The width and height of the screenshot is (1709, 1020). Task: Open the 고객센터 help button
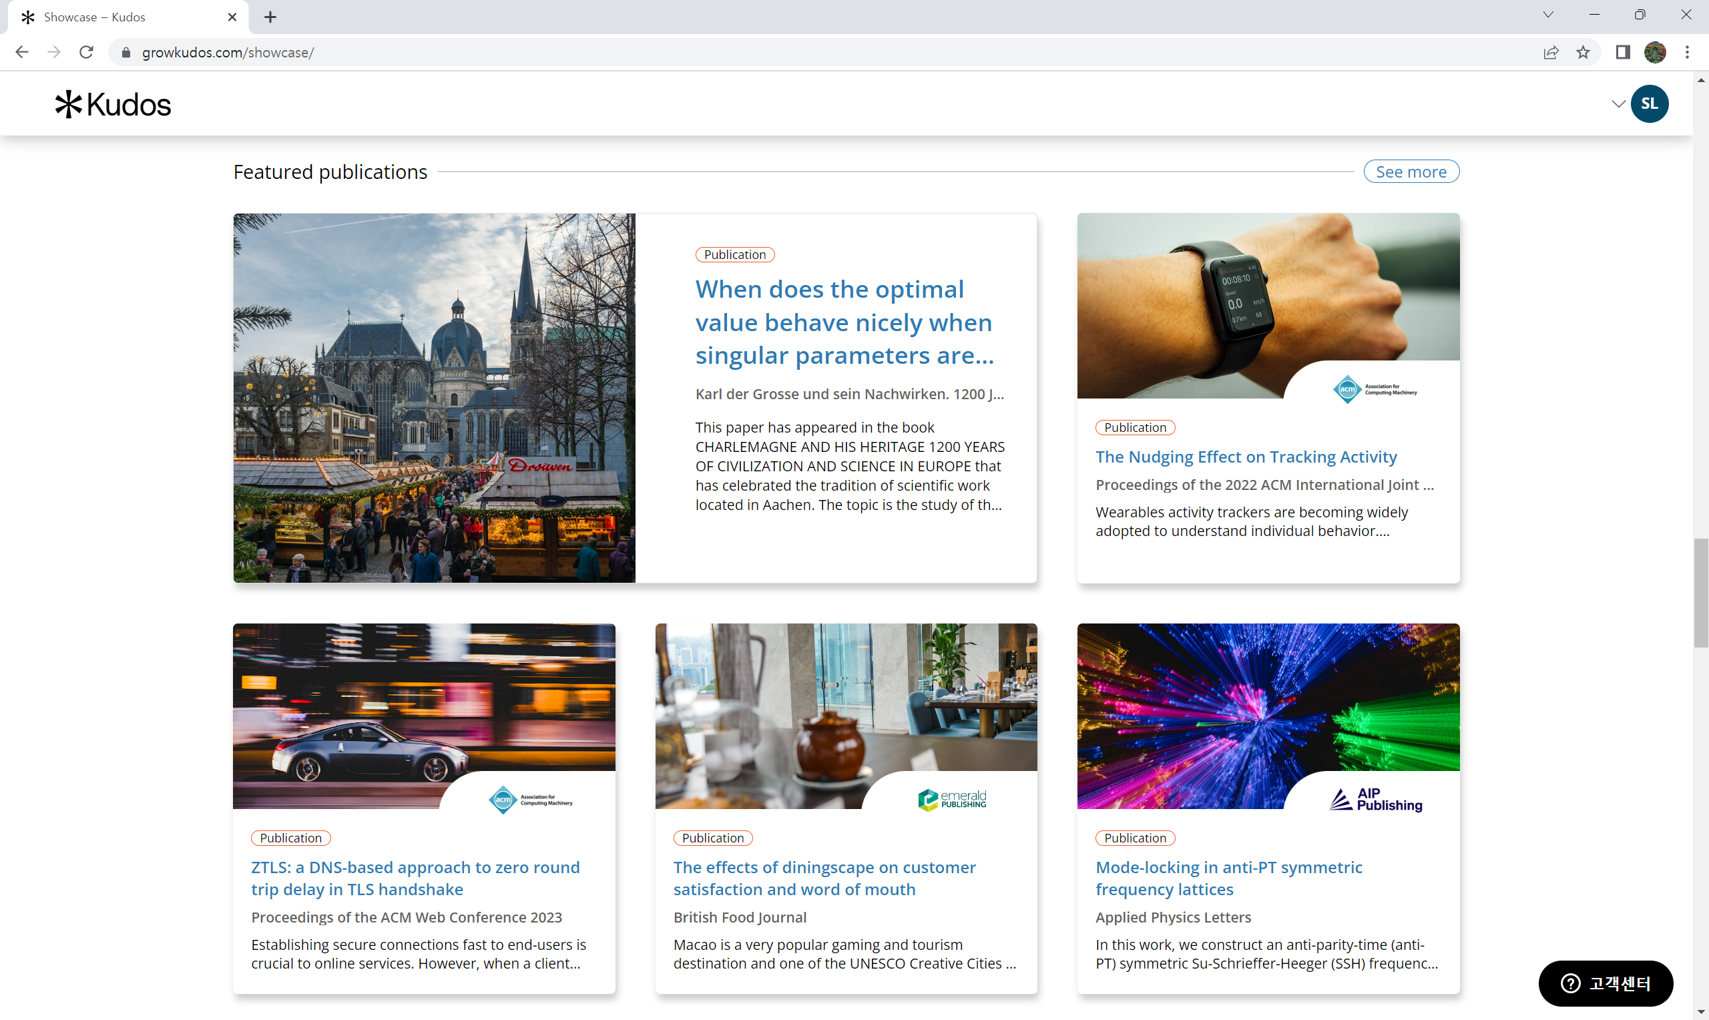(1606, 983)
